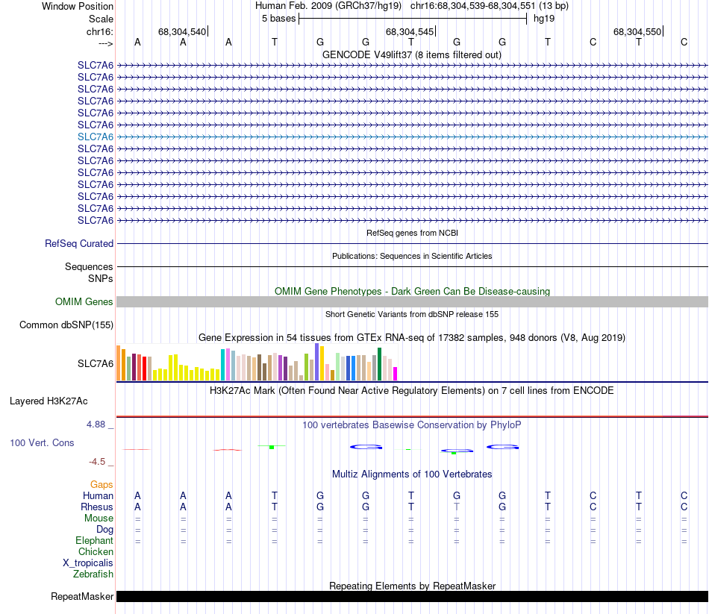
Task: Click the Rhesus species row label
Action: point(97,507)
